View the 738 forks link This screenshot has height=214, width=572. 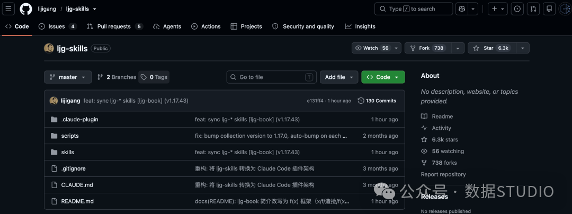pos(439,163)
